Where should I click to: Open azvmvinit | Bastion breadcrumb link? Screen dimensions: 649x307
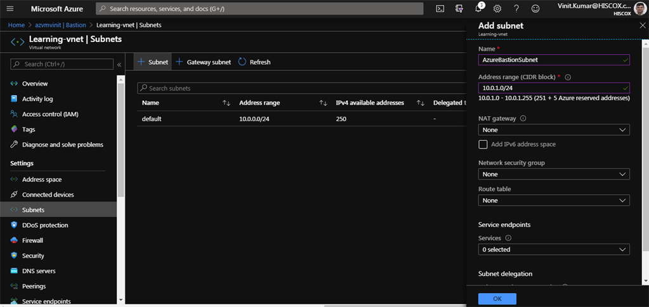pos(60,25)
